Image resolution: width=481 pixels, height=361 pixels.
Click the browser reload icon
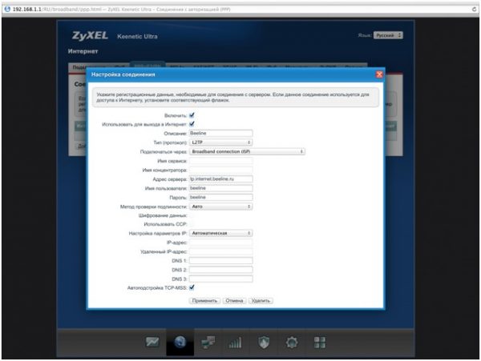pyautogui.click(x=475, y=9)
